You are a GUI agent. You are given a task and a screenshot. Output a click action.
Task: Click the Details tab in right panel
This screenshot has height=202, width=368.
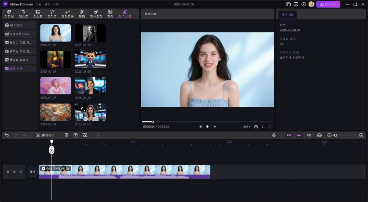[287, 15]
